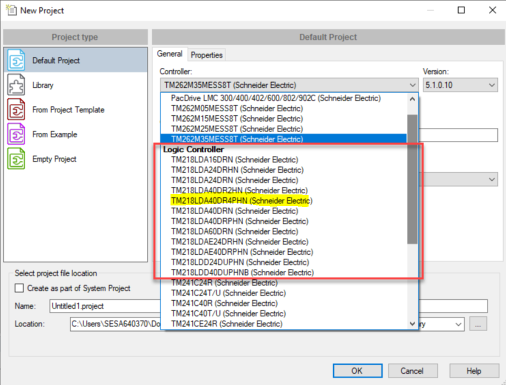
Task: Select TM218LDA40DRN controller
Action: [284, 211]
